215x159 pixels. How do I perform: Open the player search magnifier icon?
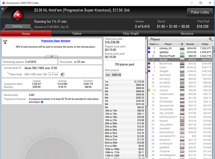click(211, 39)
